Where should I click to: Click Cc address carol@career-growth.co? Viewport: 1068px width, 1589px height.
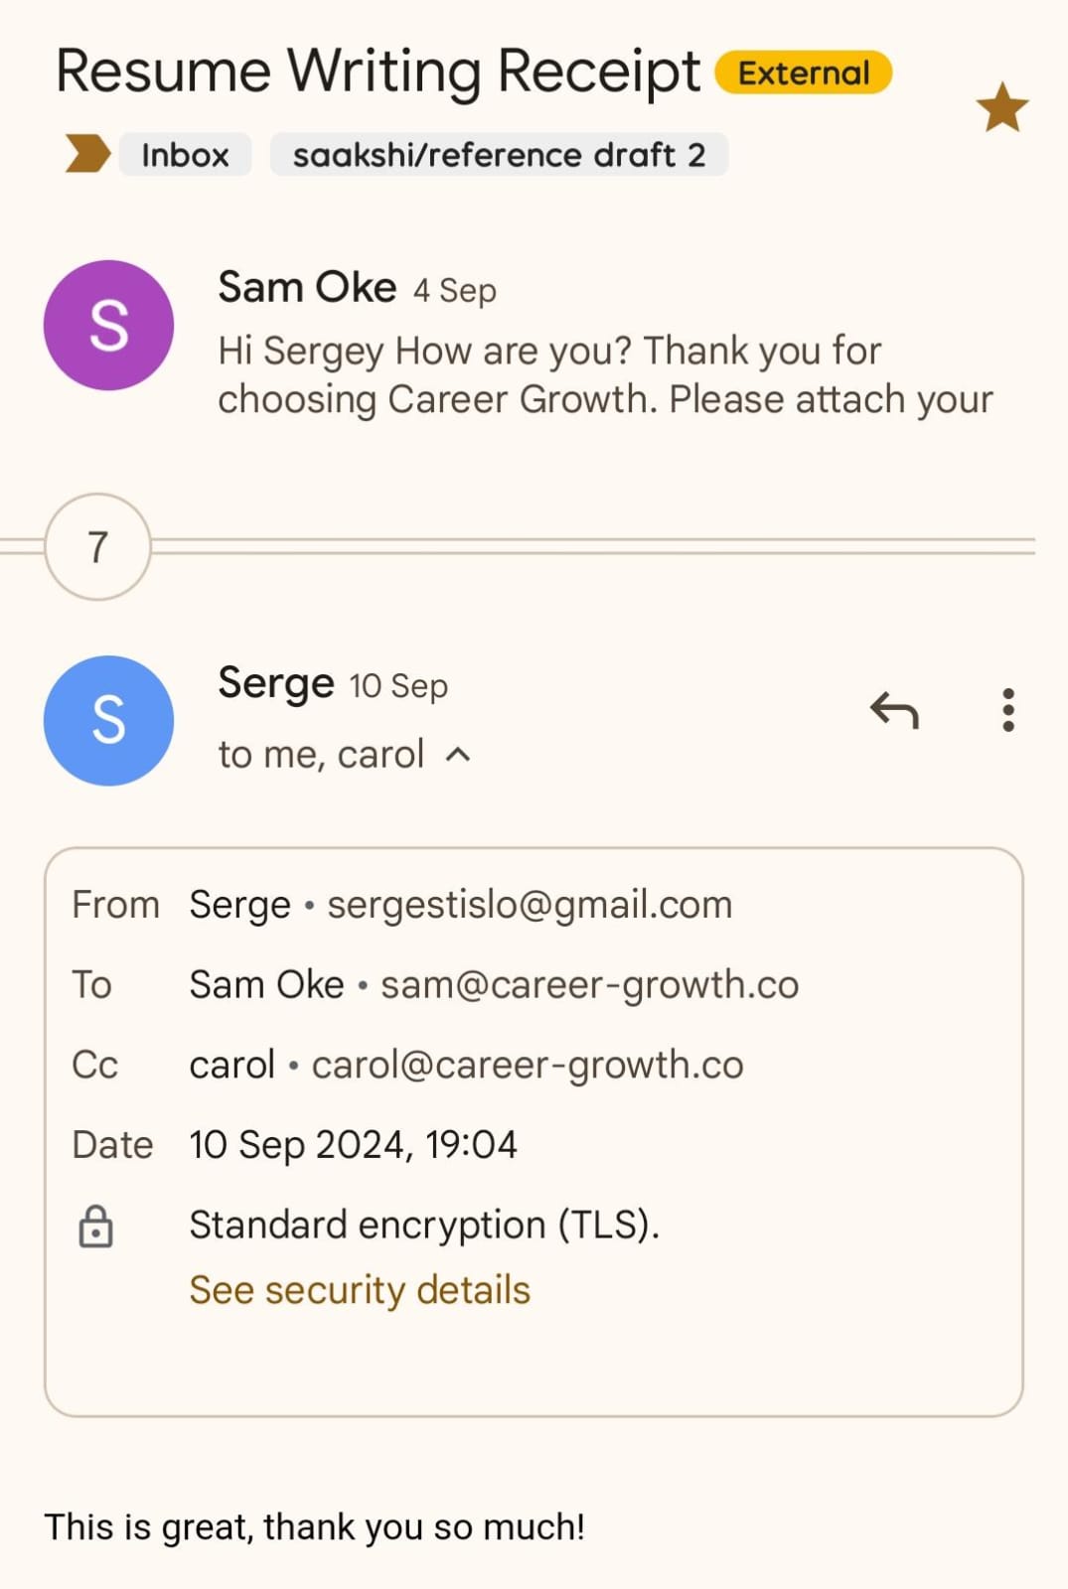pos(527,1065)
